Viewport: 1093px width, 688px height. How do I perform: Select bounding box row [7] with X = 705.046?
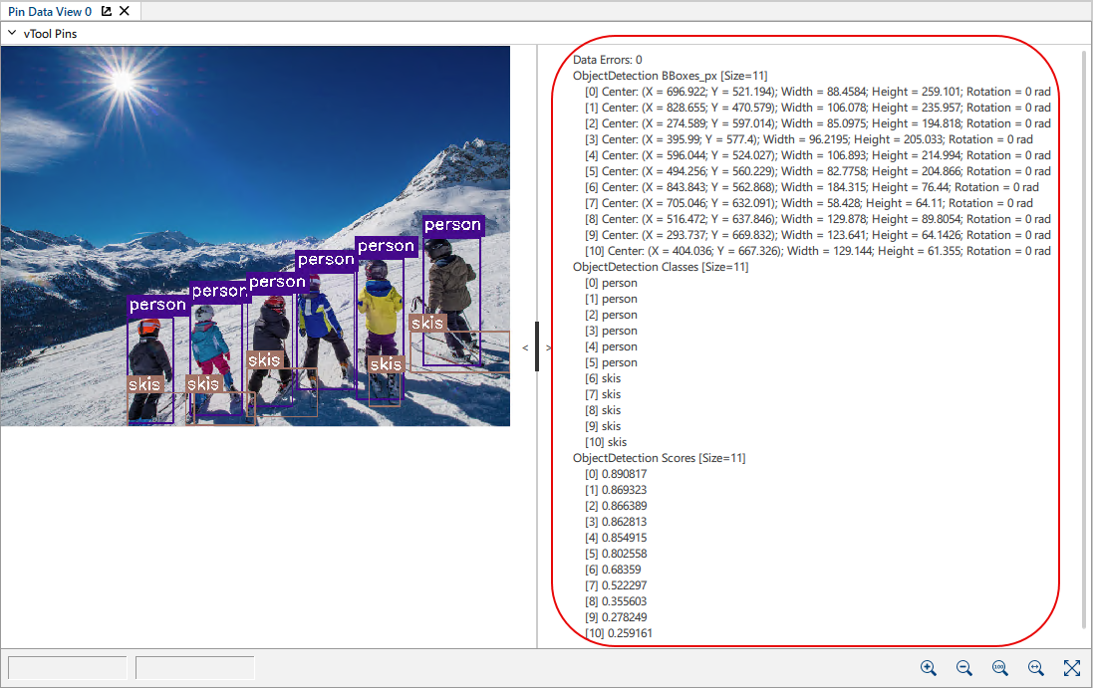[809, 203]
